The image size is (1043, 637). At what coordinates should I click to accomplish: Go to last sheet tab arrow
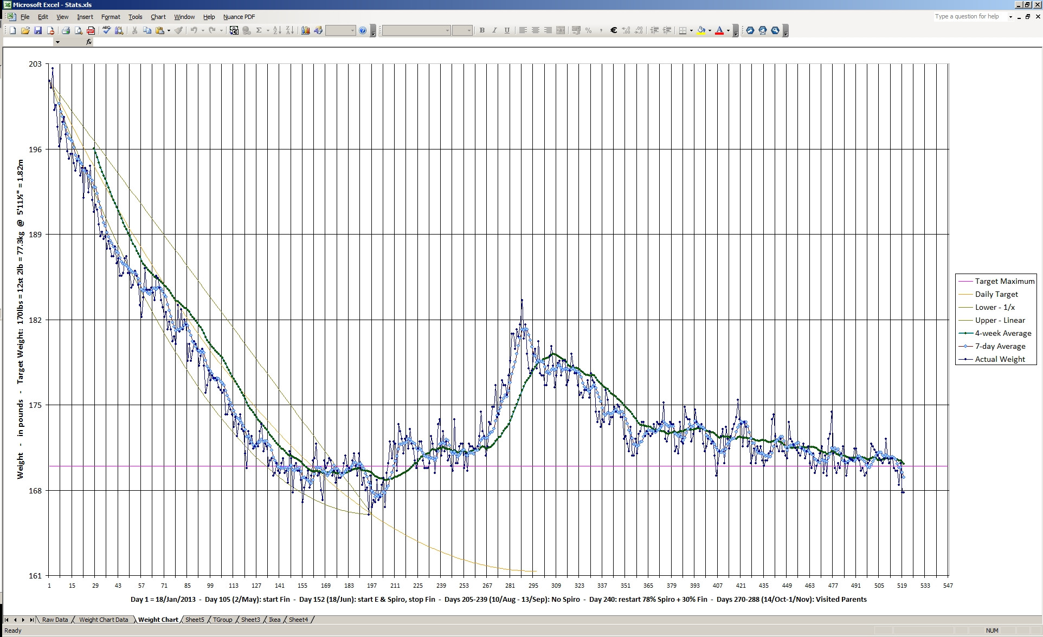tap(32, 620)
